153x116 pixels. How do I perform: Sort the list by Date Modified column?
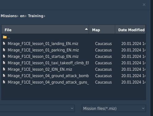point(130,29)
